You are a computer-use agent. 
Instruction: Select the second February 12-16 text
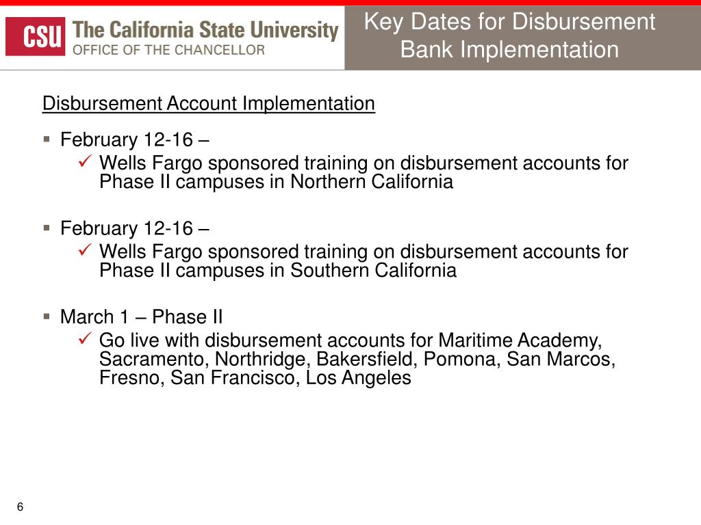[x=135, y=228]
